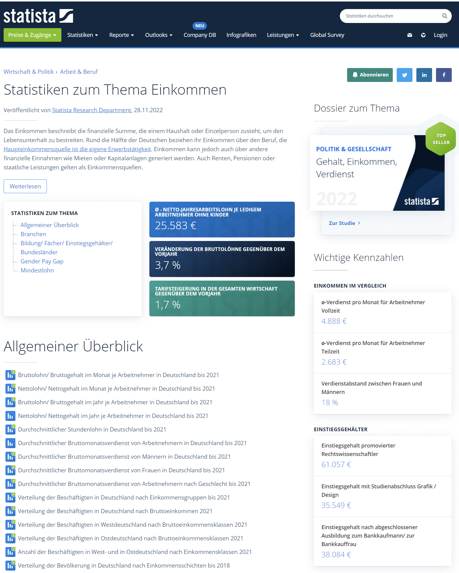The image size is (459, 573).
Task: Expand the Statistiken menu
Action: tap(83, 35)
